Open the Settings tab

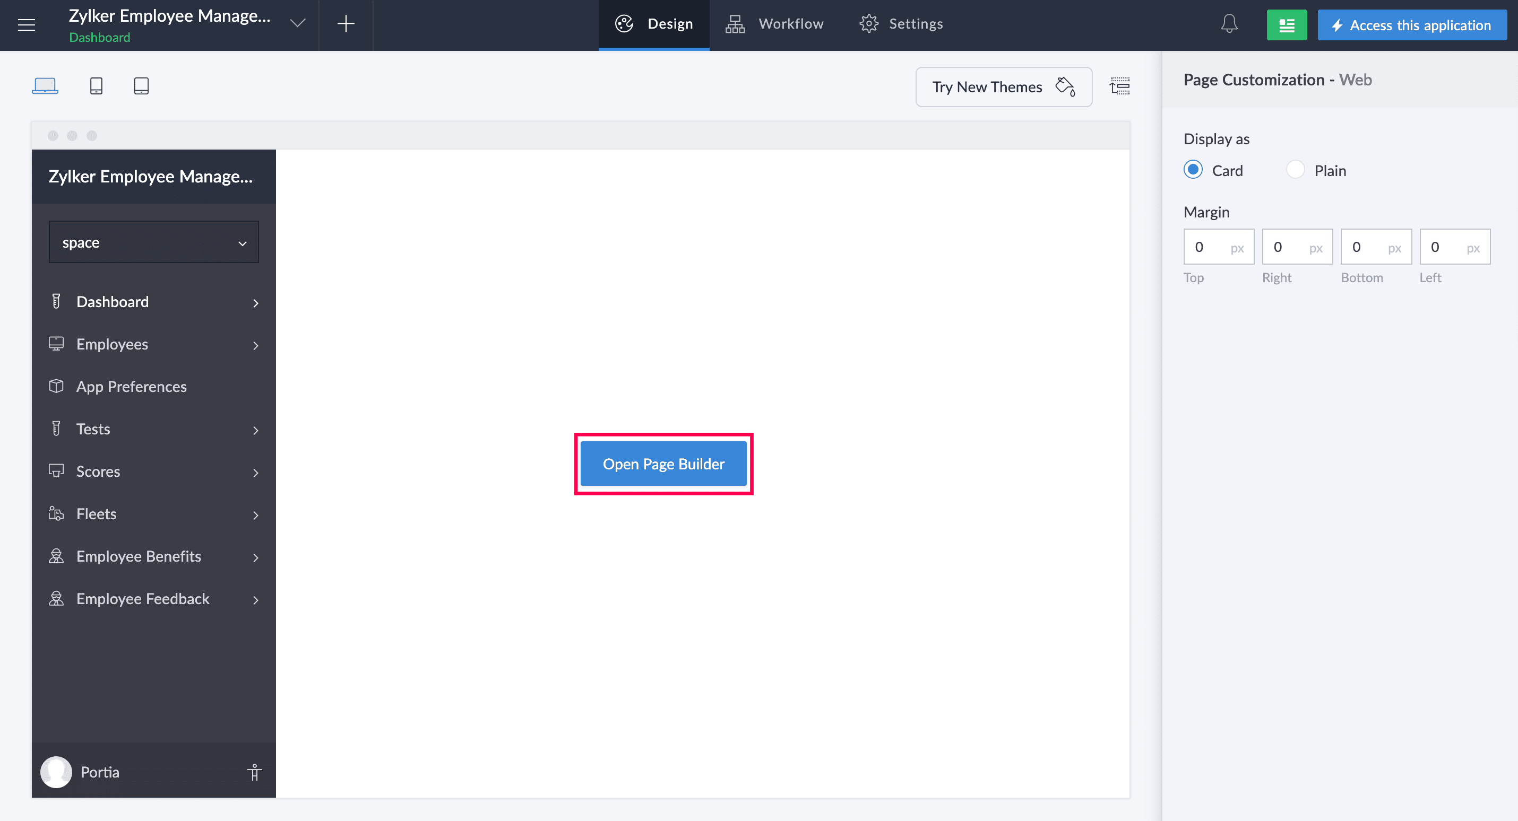[902, 24]
